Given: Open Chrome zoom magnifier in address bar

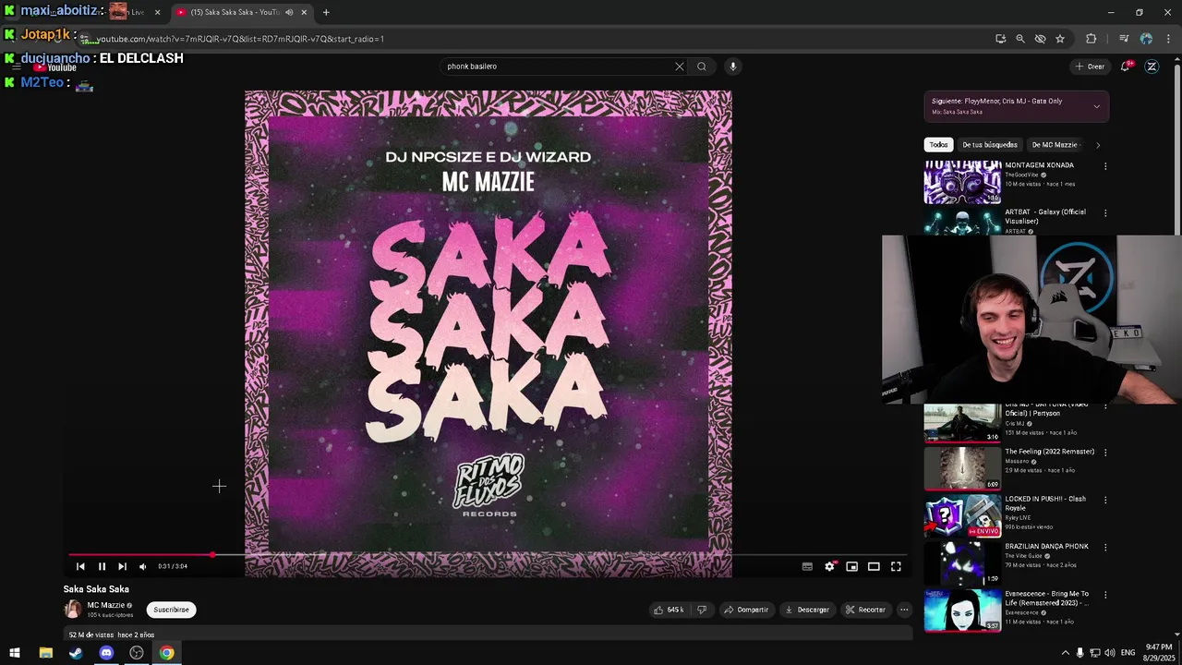Looking at the screenshot, I should pyautogui.click(x=1020, y=39).
